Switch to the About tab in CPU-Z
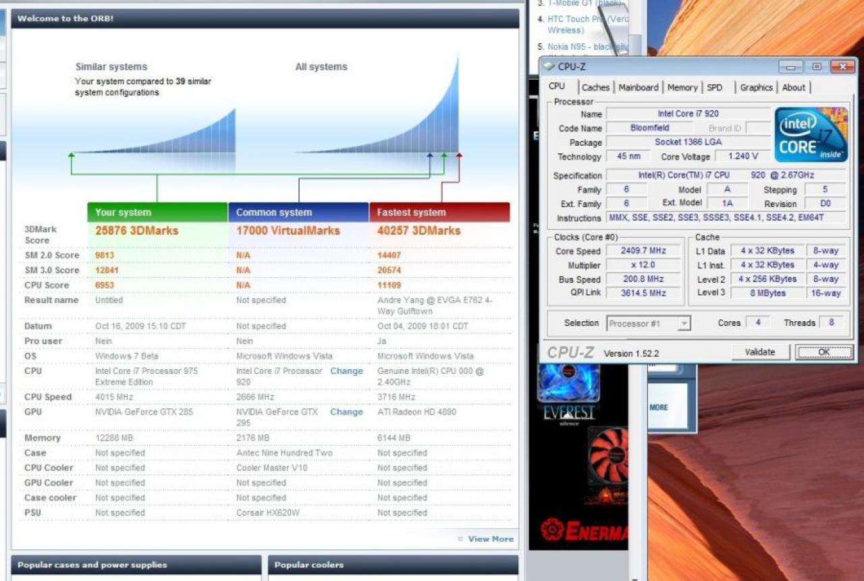The image size is (864, 581). (x=794, y=87)
